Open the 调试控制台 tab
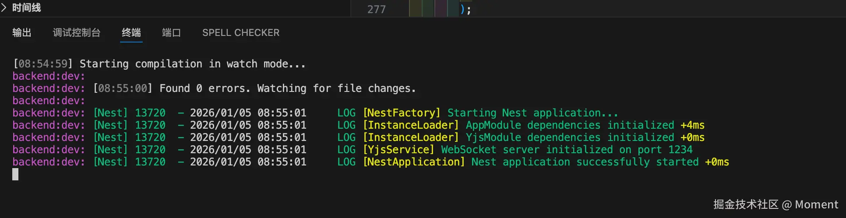 click(x=77, y=33)
